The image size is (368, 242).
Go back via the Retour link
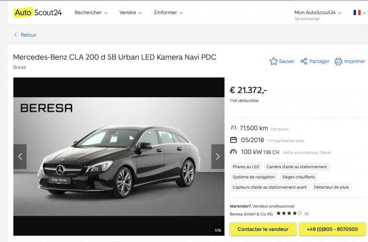tap(29, 35)
